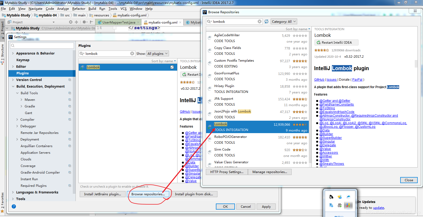Expand the Appearance & Behavior settings node
Image resolution: width=423 pixels, height=217 pixels.
(x=13, y=53)
